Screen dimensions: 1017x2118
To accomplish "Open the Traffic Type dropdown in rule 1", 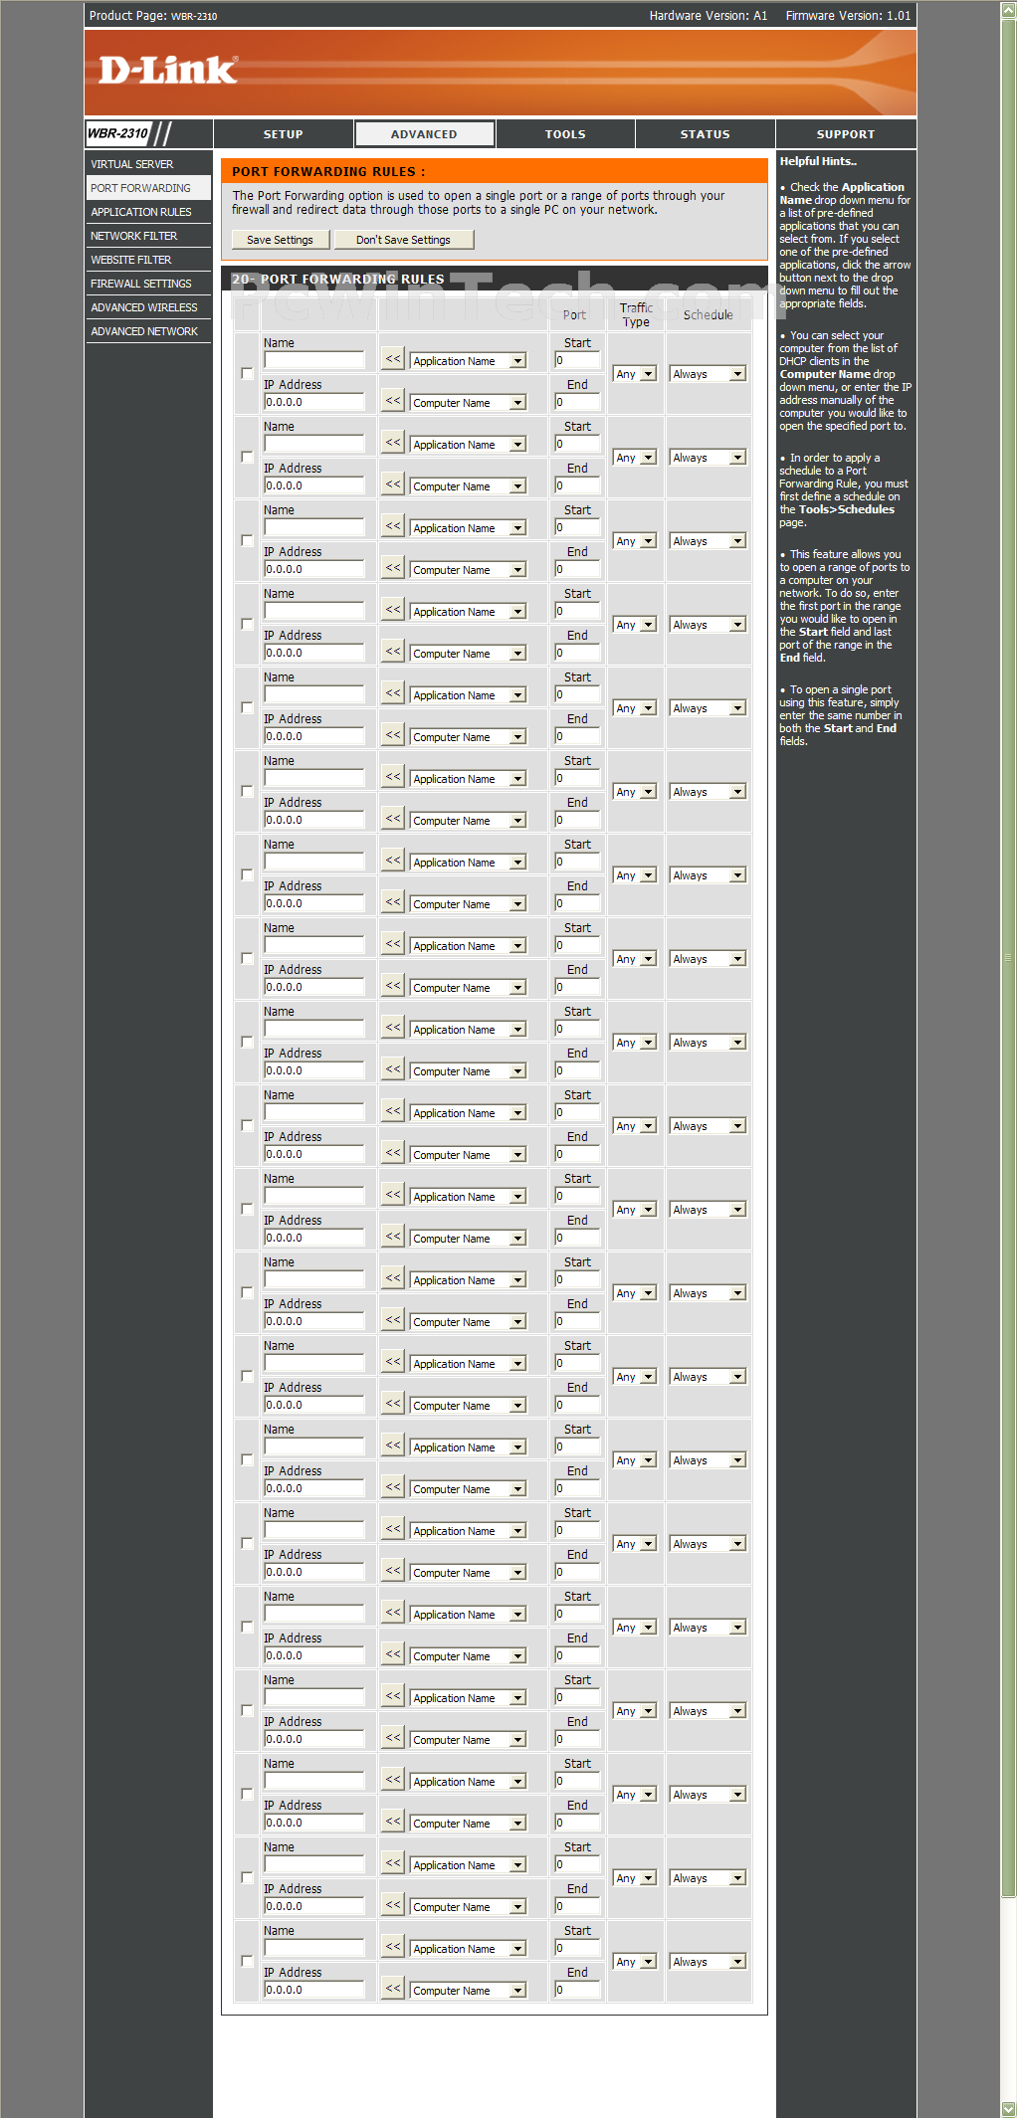I will 635,374.
